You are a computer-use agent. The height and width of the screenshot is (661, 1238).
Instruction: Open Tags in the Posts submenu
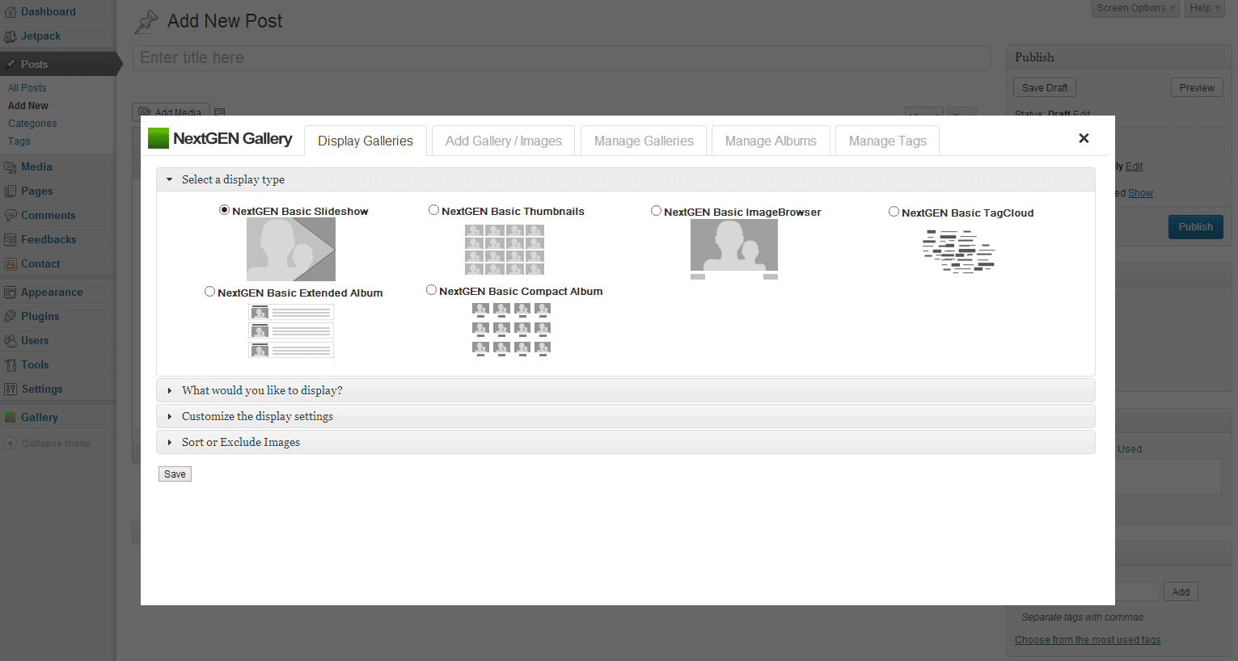pyautogui.click(x=19, y=141)
